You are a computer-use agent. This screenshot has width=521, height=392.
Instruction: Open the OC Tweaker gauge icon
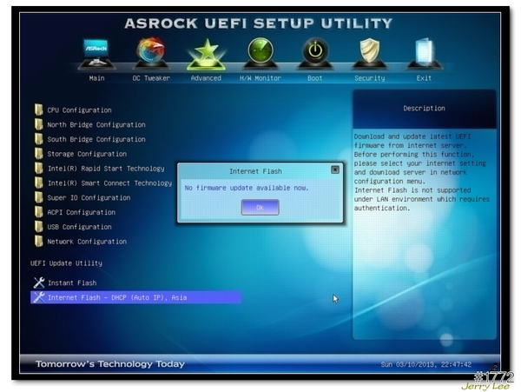coord(151,53)
